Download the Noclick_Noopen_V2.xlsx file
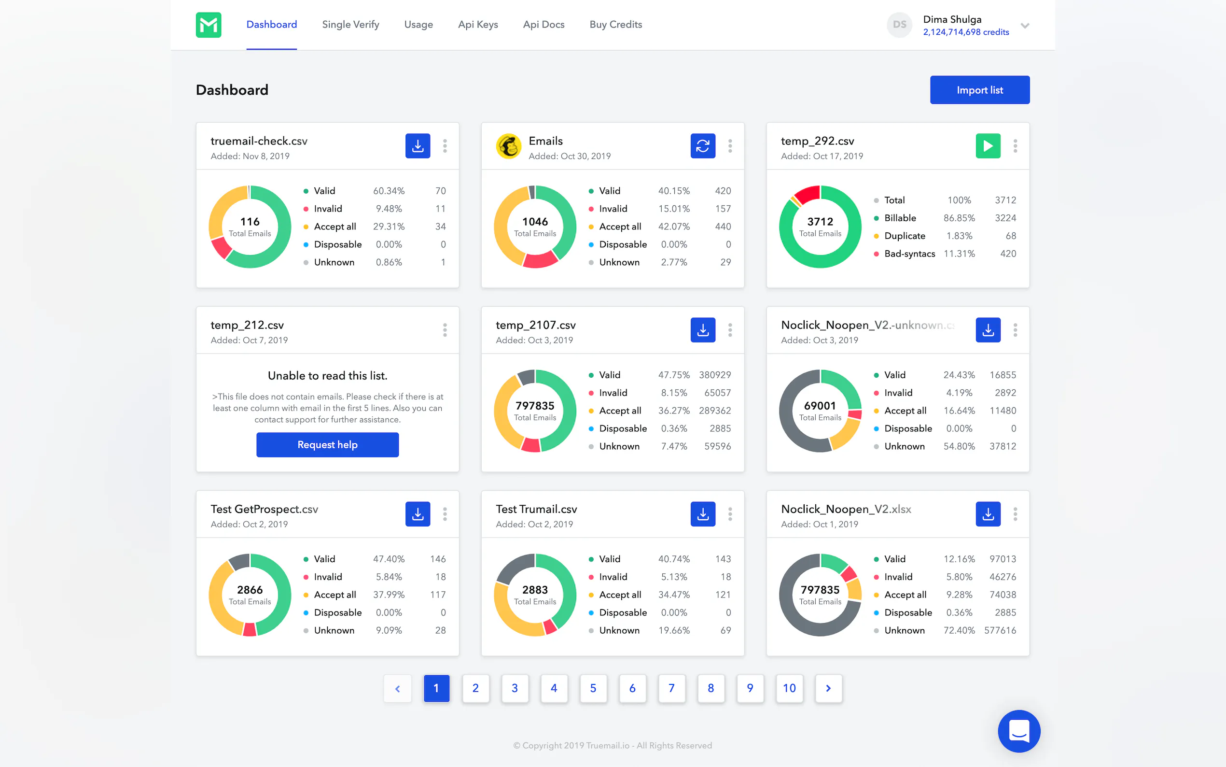The height and width of the screenshot is (767, 1226). coord(988,514)
